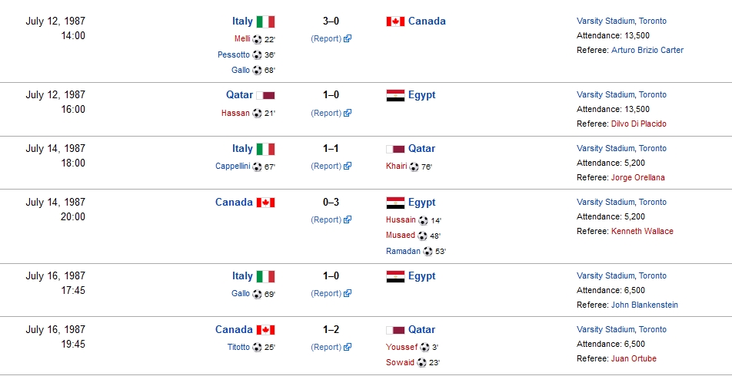The width and height of the screenshot is (732, 376).
Task: Click the external link icon for the 1–1 match report
Action: pyautogui.click(x=348, y=167)
